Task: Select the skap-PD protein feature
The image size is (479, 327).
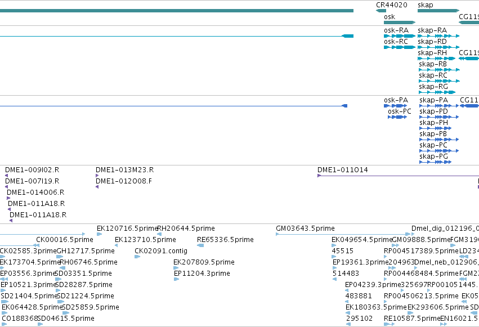Action: point(439,117)
